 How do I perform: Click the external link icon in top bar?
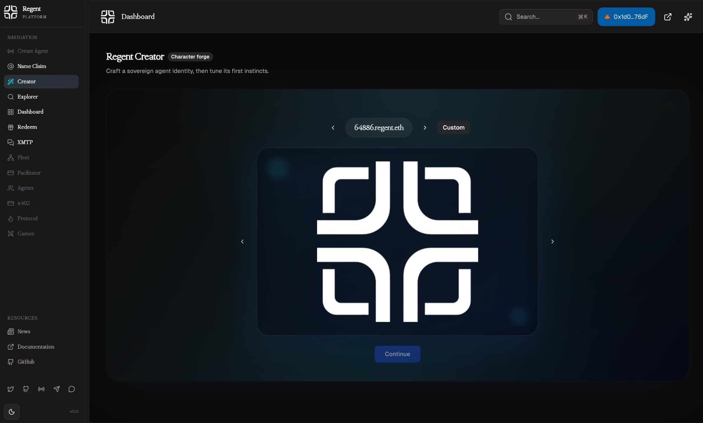tap(667, 17)
